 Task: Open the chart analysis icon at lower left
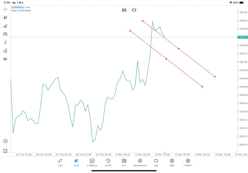pyautogui.click(x=5, y=141)
